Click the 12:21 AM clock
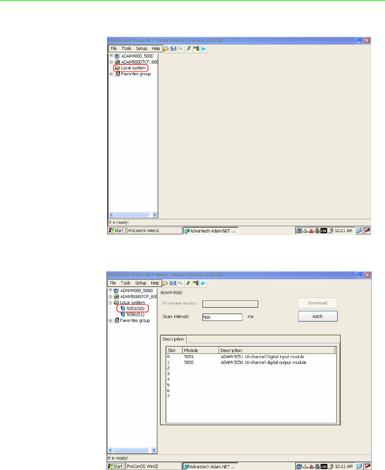 343,231
